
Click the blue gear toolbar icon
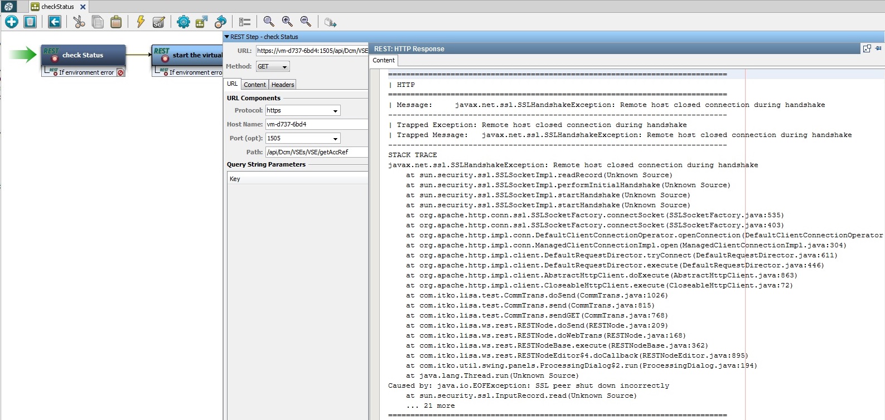[x=183, y=22]
